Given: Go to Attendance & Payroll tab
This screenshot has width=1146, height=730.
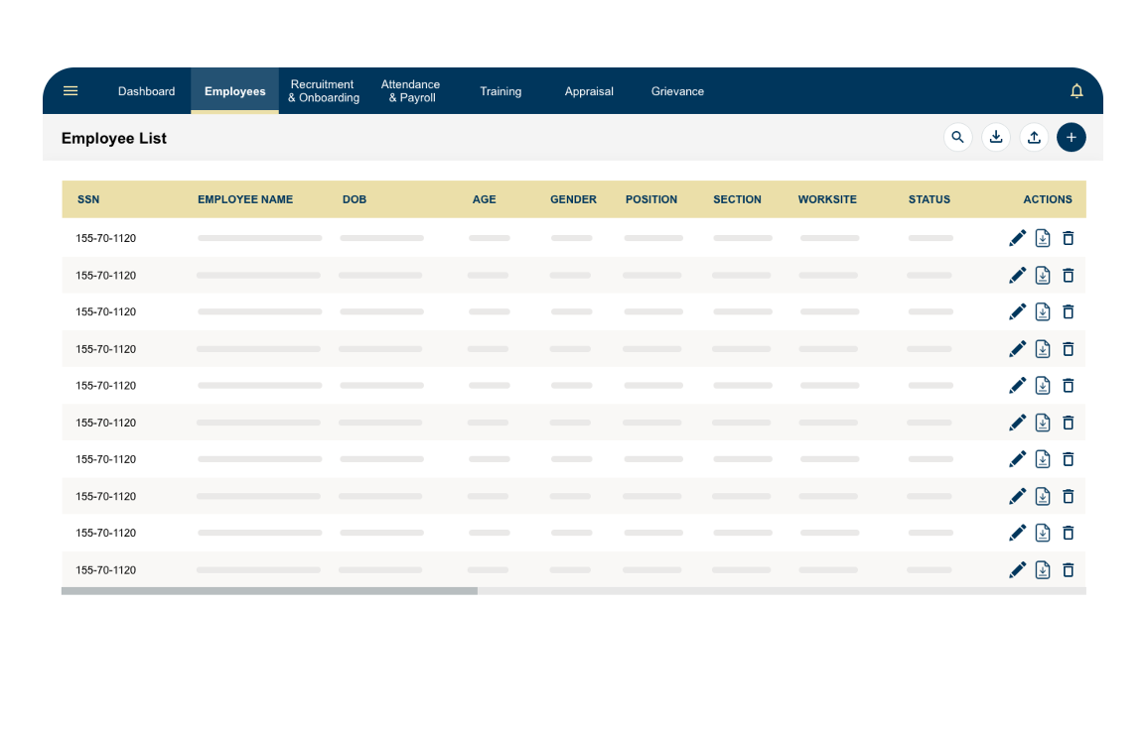Looking at the screenshot, I should (411, 91).
